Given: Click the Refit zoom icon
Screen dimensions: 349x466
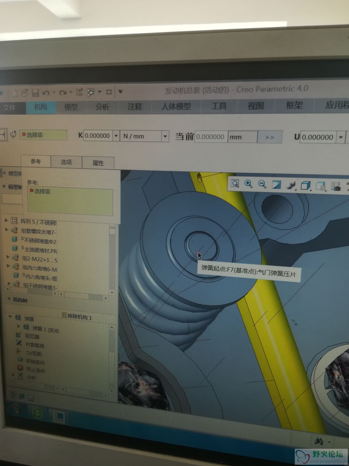Looking at the screenshot, I should point(235,184).
